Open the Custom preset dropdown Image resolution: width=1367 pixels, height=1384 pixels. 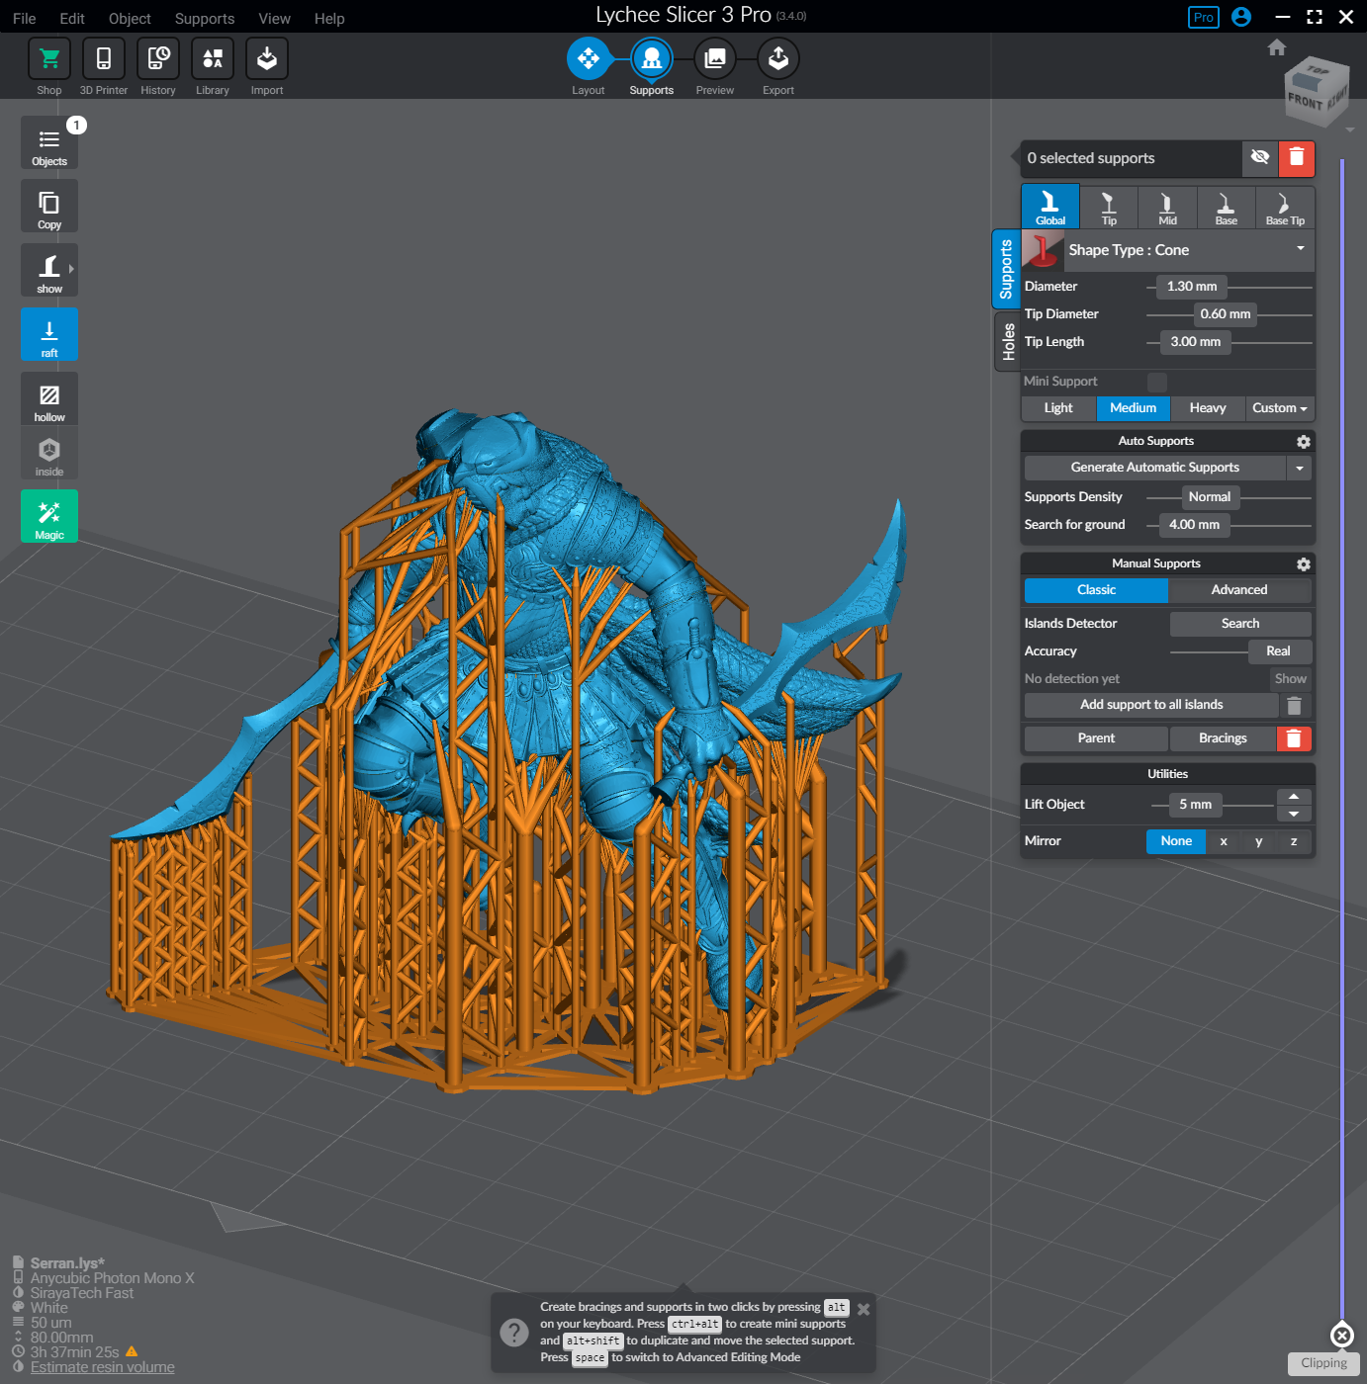pos(1279,408)
